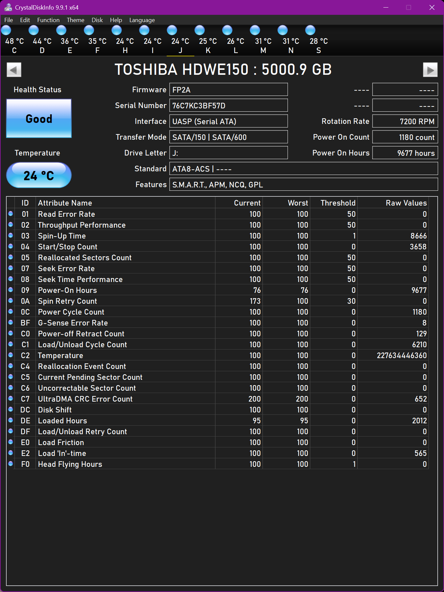Click the Interface field UASP (Serial ATA)

click(x=229, y=121)
